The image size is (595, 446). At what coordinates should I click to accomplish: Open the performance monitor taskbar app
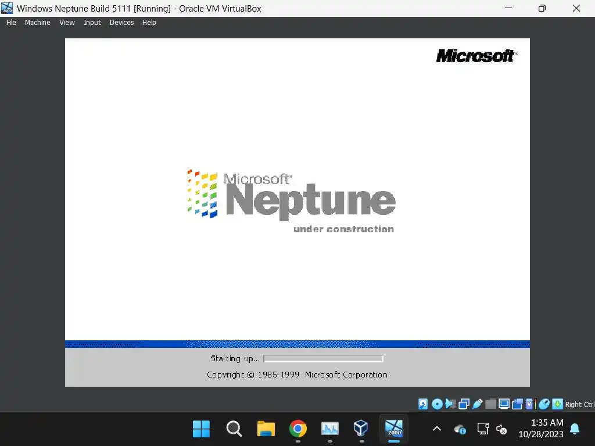330,429
